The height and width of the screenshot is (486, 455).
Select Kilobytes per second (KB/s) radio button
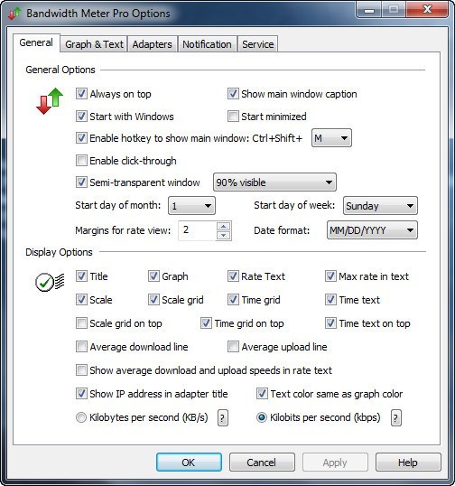click(x=81, y=417)
